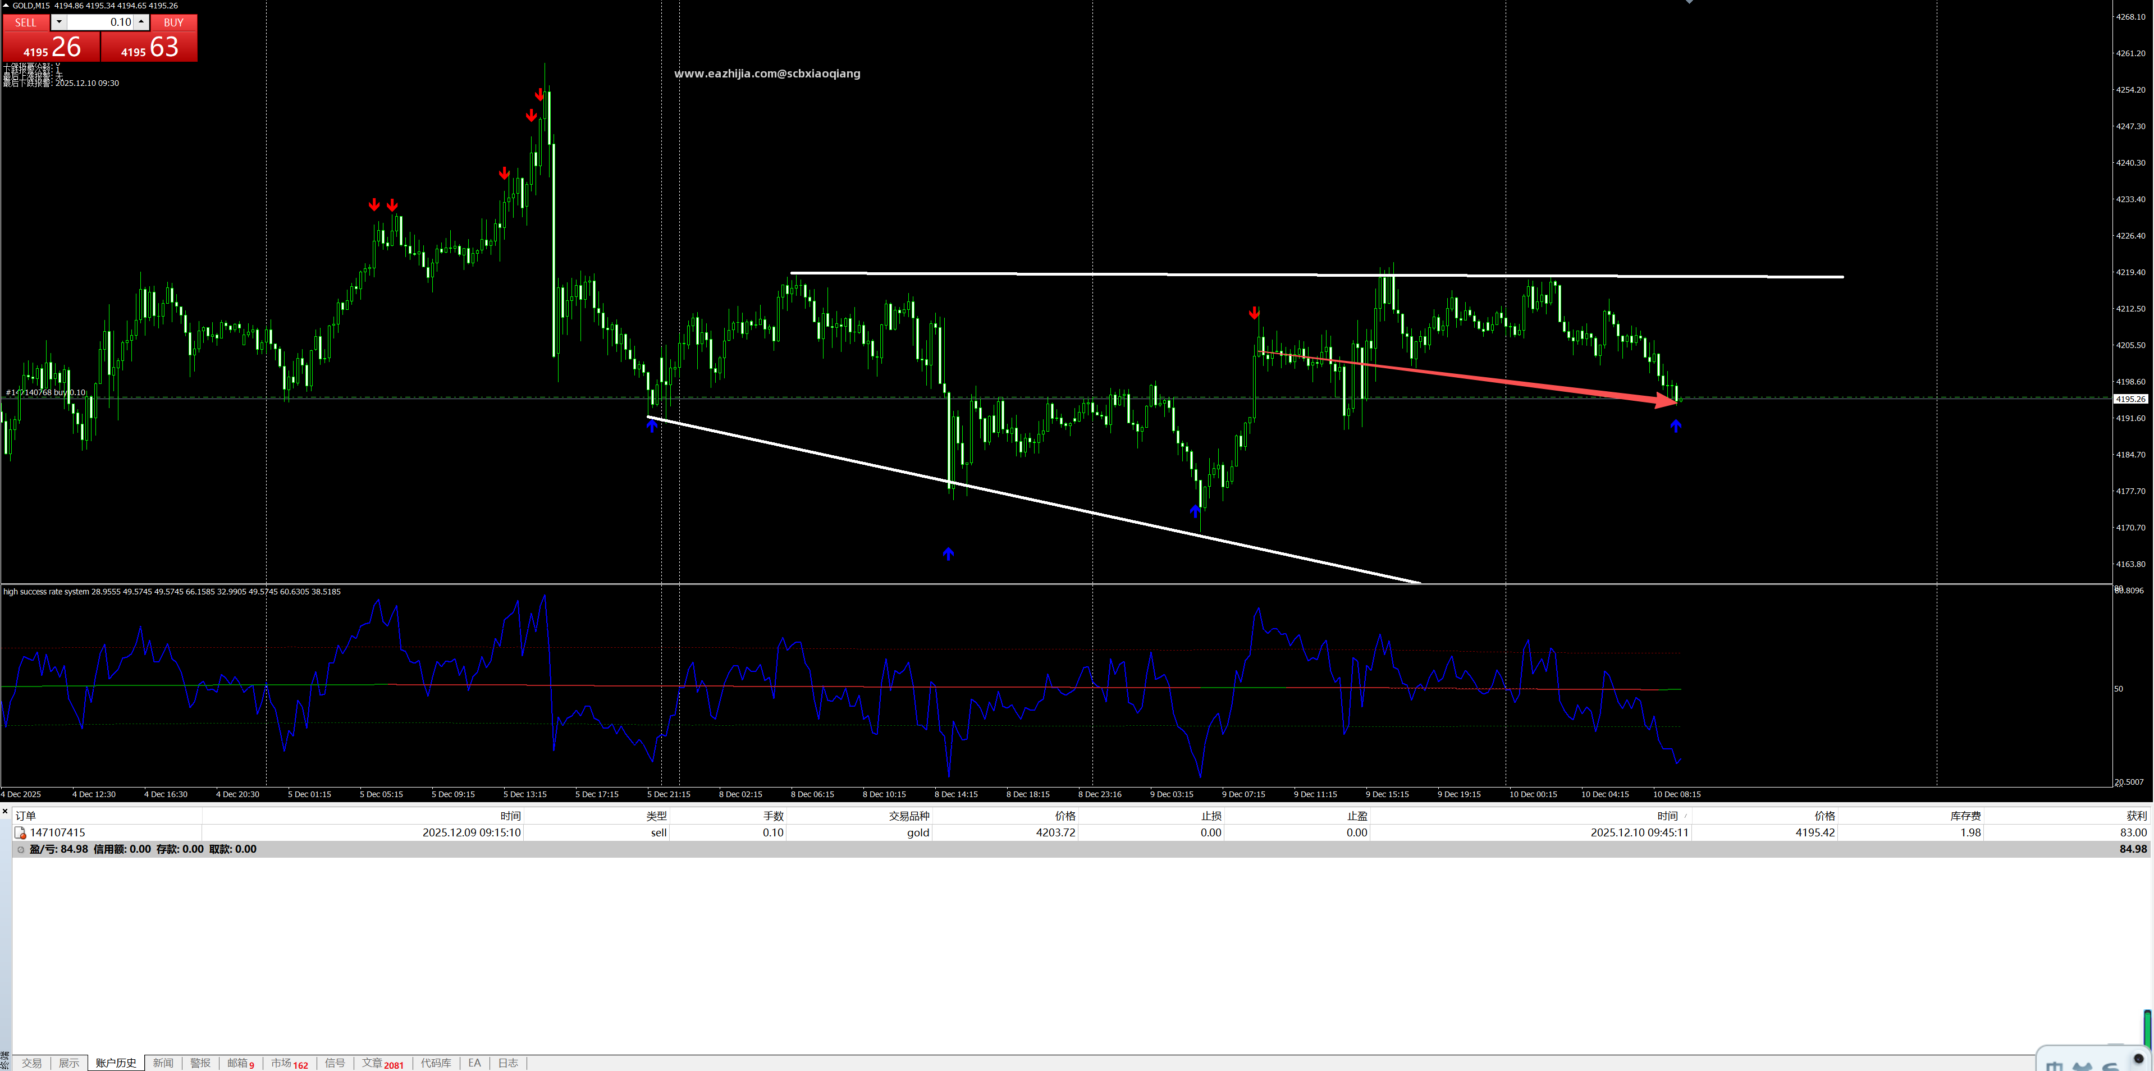Click total profit 84.98 at right
Viewport: 2154px width, 1071px height.
2133,849
